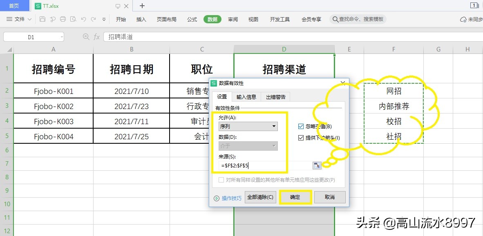Click the Save icon in quick toolbar
The height and width of the screenshot is (236, 483).
pos(42,19)
